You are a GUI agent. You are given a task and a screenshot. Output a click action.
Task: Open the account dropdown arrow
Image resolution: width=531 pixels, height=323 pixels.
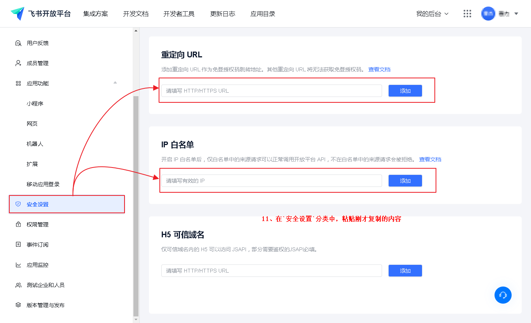click(516, 14)
